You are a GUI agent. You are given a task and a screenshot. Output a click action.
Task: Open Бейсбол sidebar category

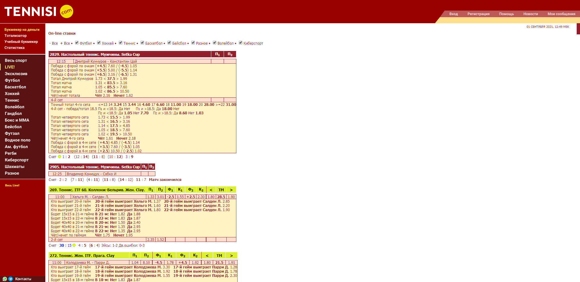(x=13, y=127)
